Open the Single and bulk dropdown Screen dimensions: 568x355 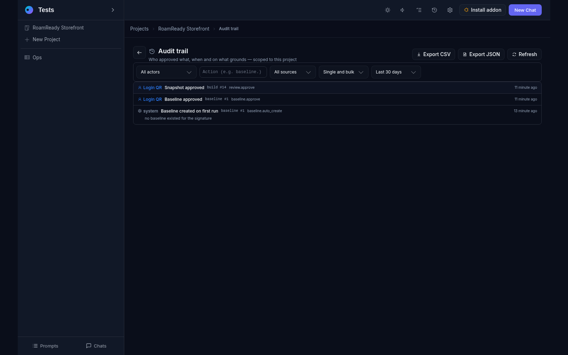pyautogui.click(x=343, y=72)
